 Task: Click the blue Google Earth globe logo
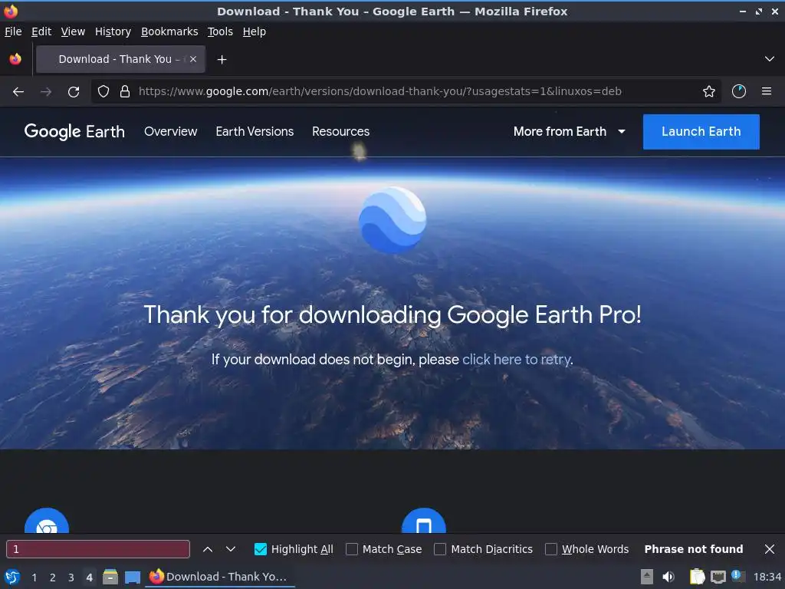[x=392, y=220]
